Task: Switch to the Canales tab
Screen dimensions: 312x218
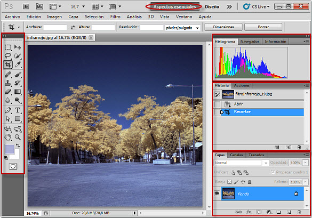Action: 236,155
